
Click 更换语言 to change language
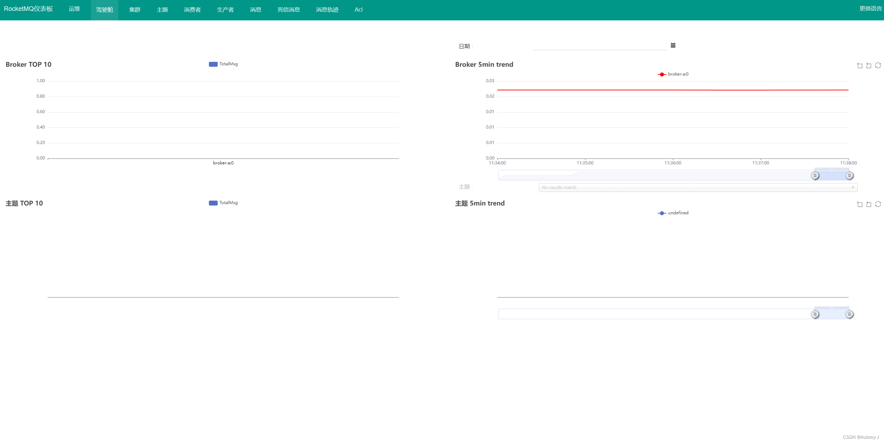coord(871,8)
